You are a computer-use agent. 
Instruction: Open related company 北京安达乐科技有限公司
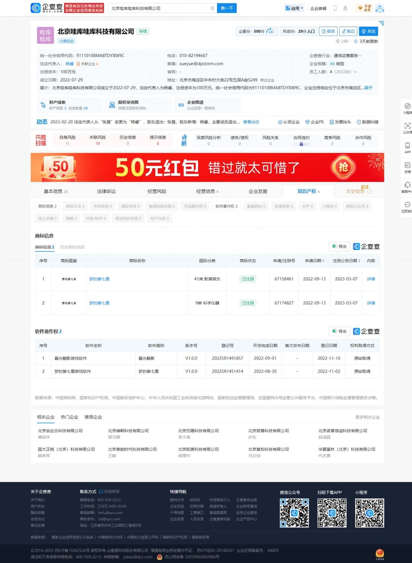click(x=60, y=431)
